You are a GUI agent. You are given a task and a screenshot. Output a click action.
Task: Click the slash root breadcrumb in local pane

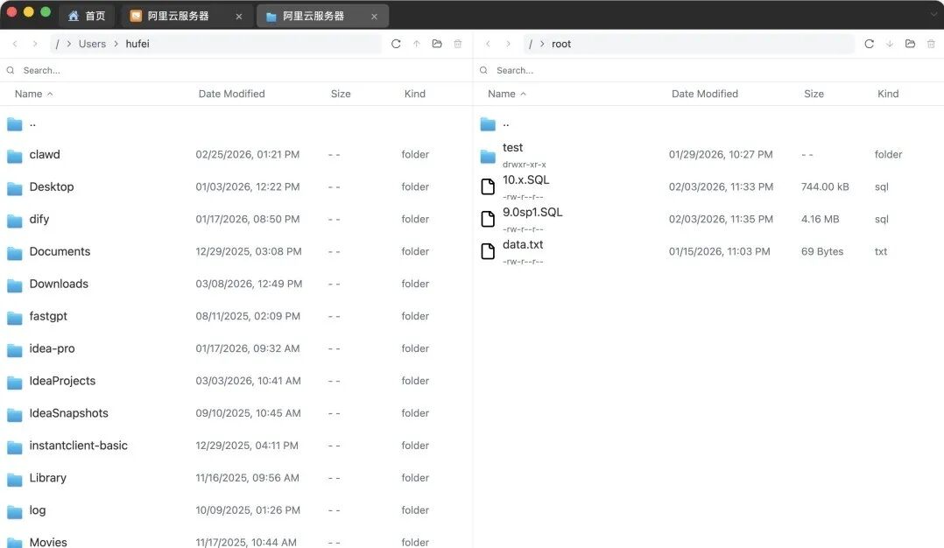[x=57, y=44]
